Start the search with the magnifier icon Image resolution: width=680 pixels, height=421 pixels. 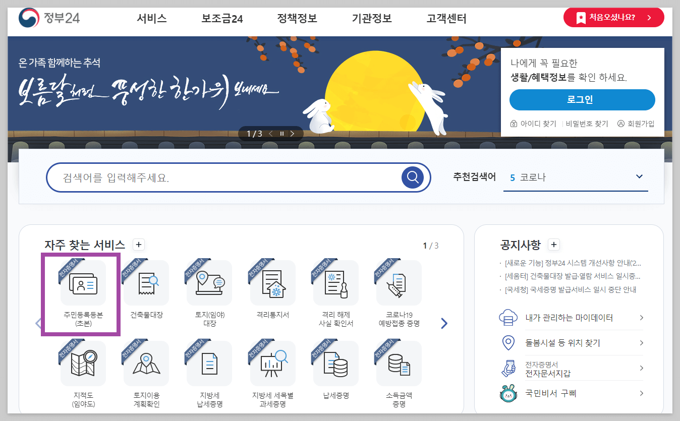pos(413,177)
